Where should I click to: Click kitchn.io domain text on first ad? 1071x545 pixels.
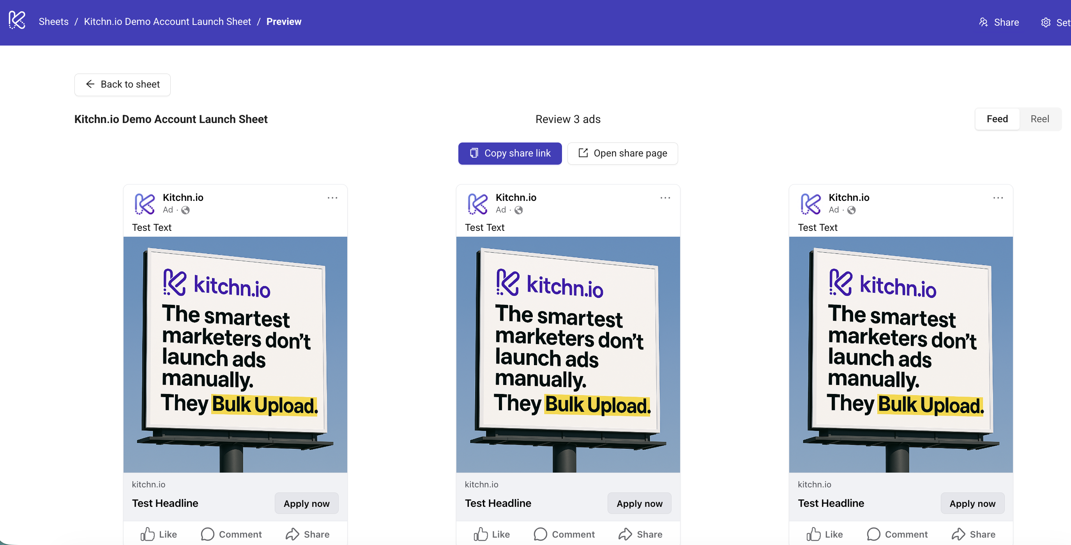click(x=148, y=484)
